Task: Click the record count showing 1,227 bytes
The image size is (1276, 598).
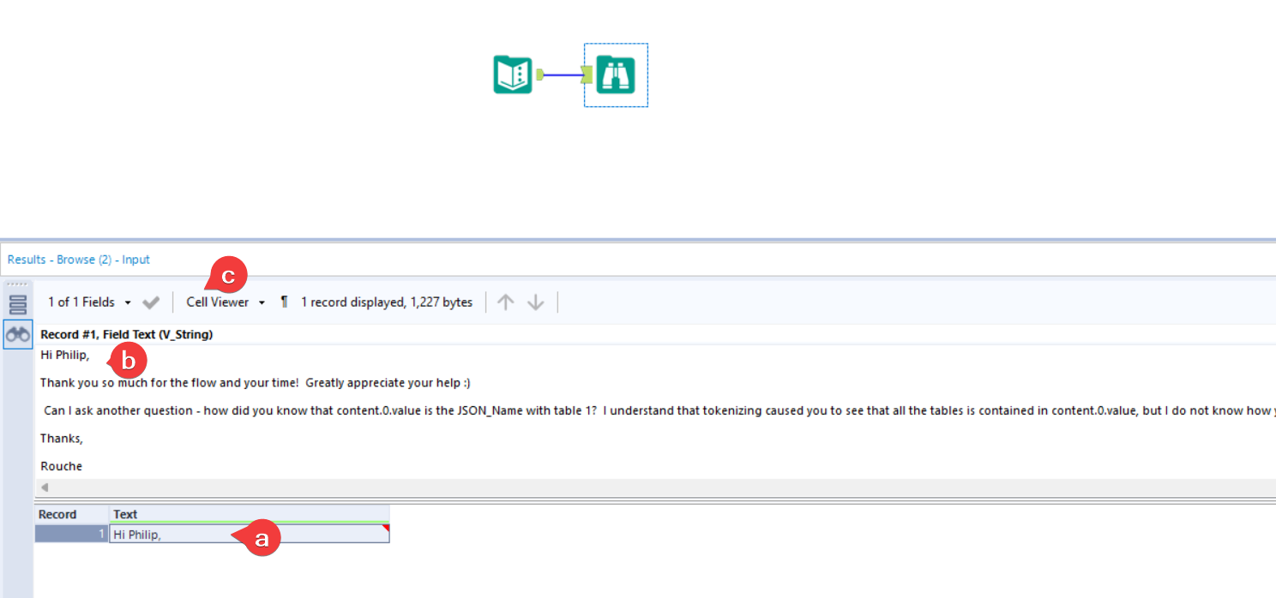Action: [387, 302]
